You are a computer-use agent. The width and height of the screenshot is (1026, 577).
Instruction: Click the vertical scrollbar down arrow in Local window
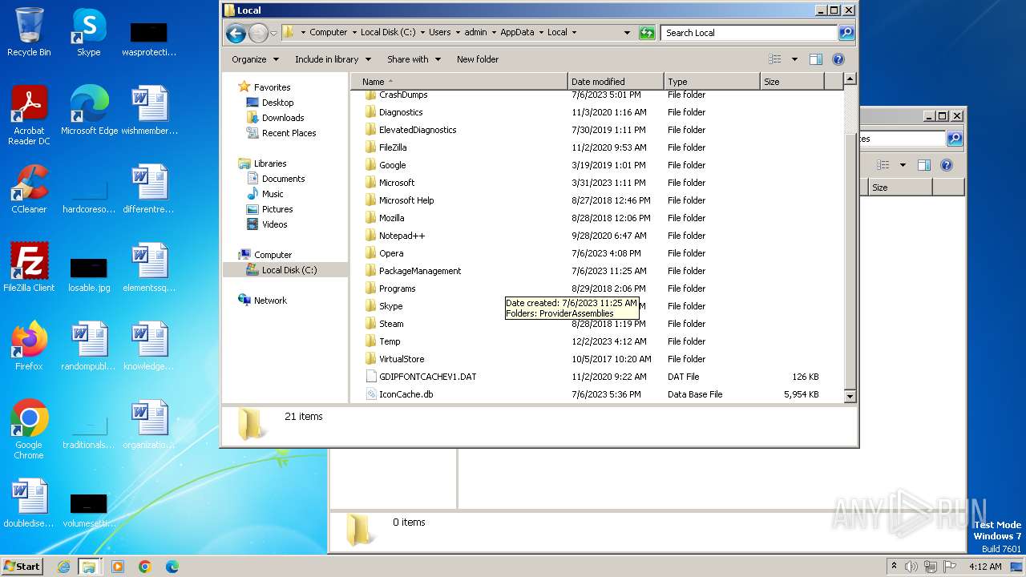[850, 396]
